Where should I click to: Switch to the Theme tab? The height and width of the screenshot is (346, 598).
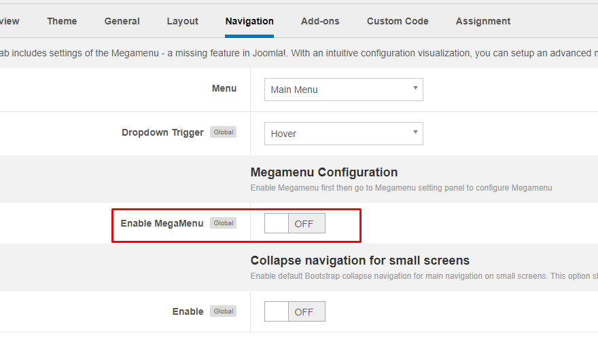[x=62, y=21]
